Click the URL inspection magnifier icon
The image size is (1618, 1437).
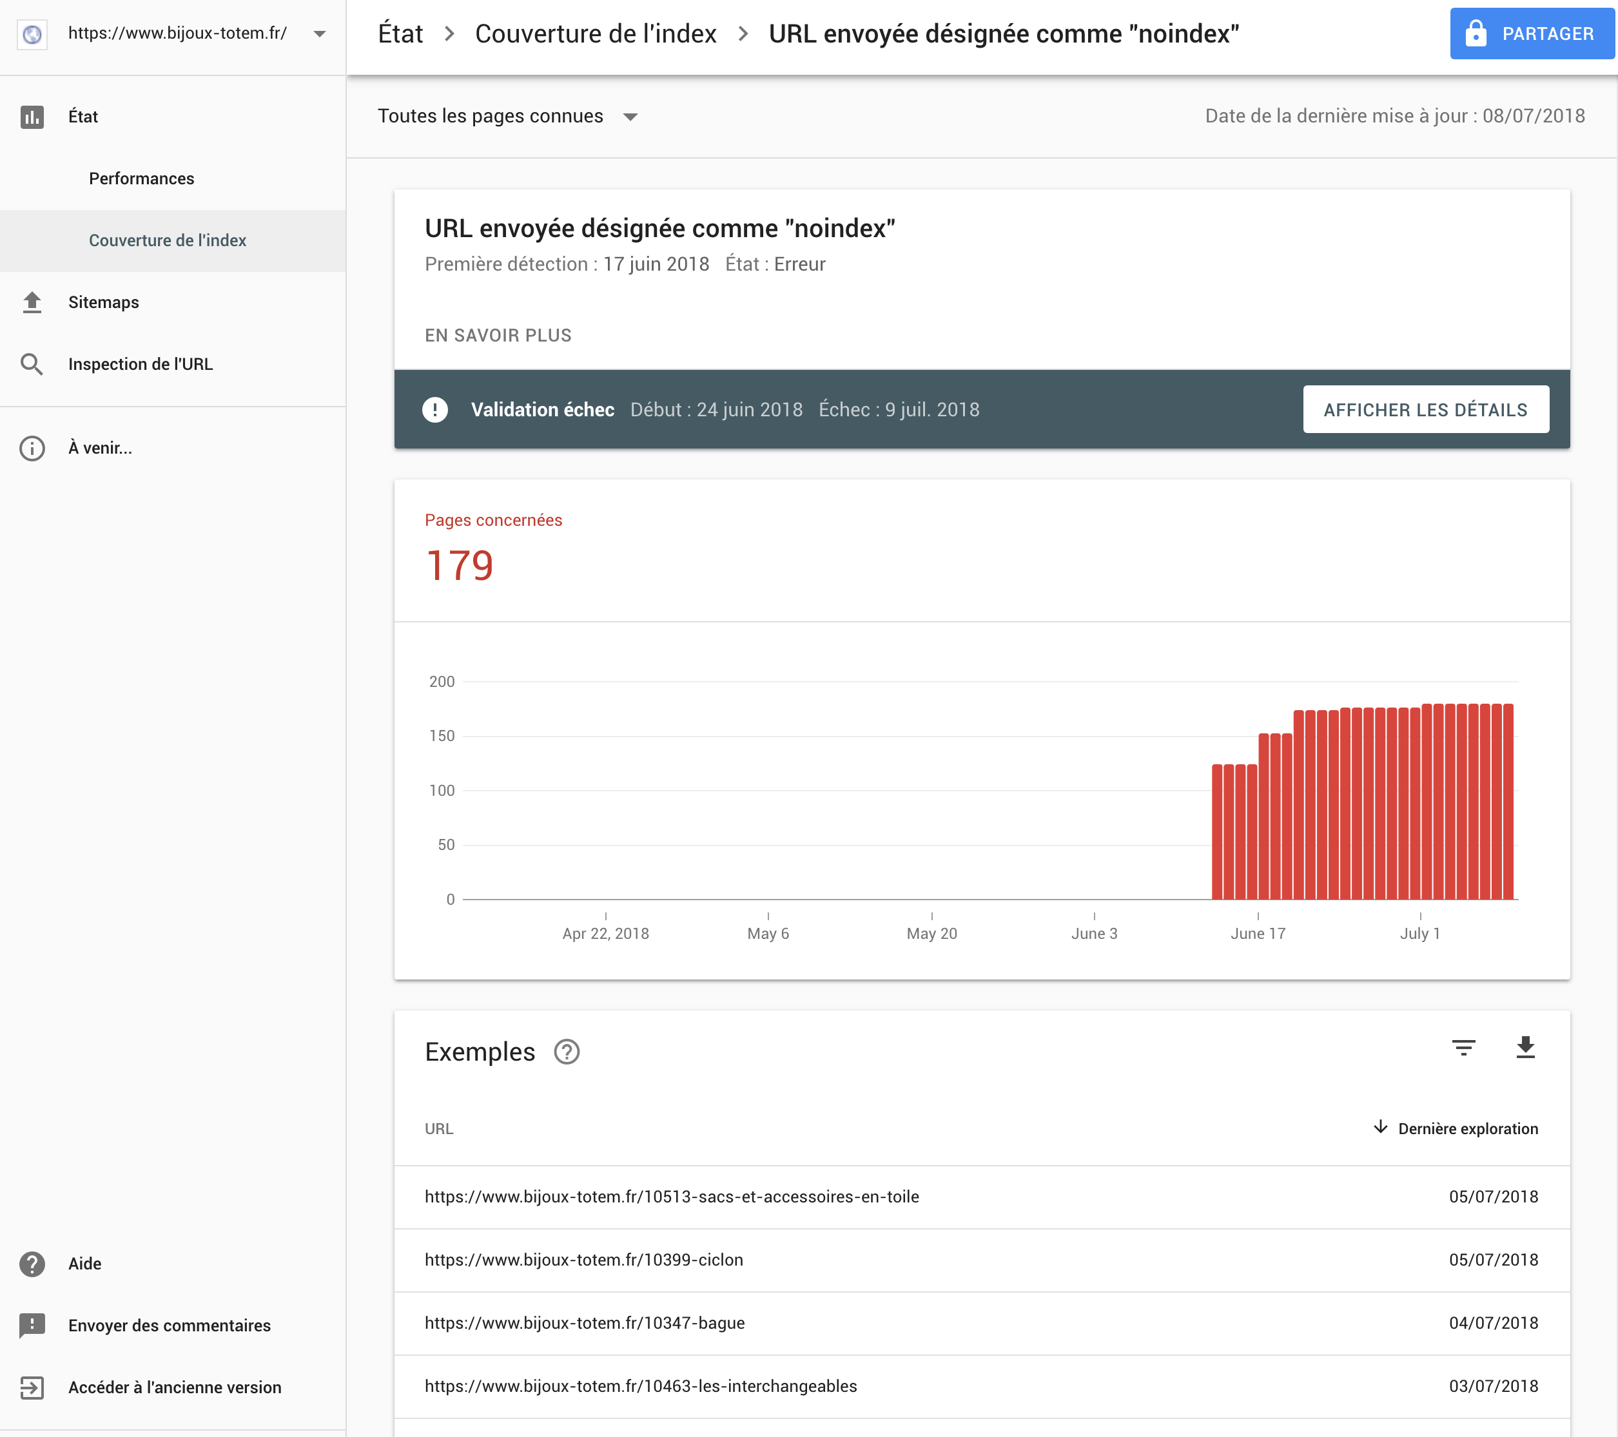tap(32, 364)
